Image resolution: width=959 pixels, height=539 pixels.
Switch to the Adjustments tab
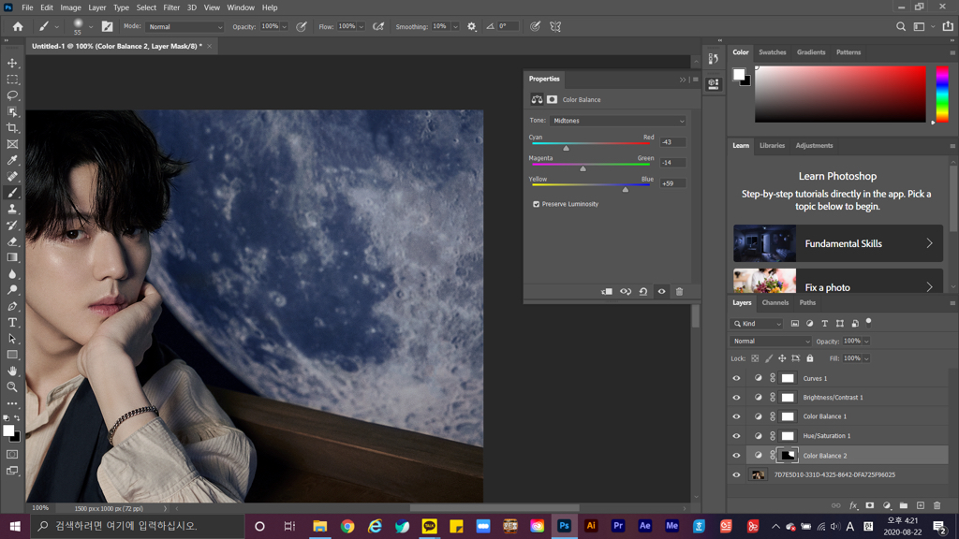(814, 145)
